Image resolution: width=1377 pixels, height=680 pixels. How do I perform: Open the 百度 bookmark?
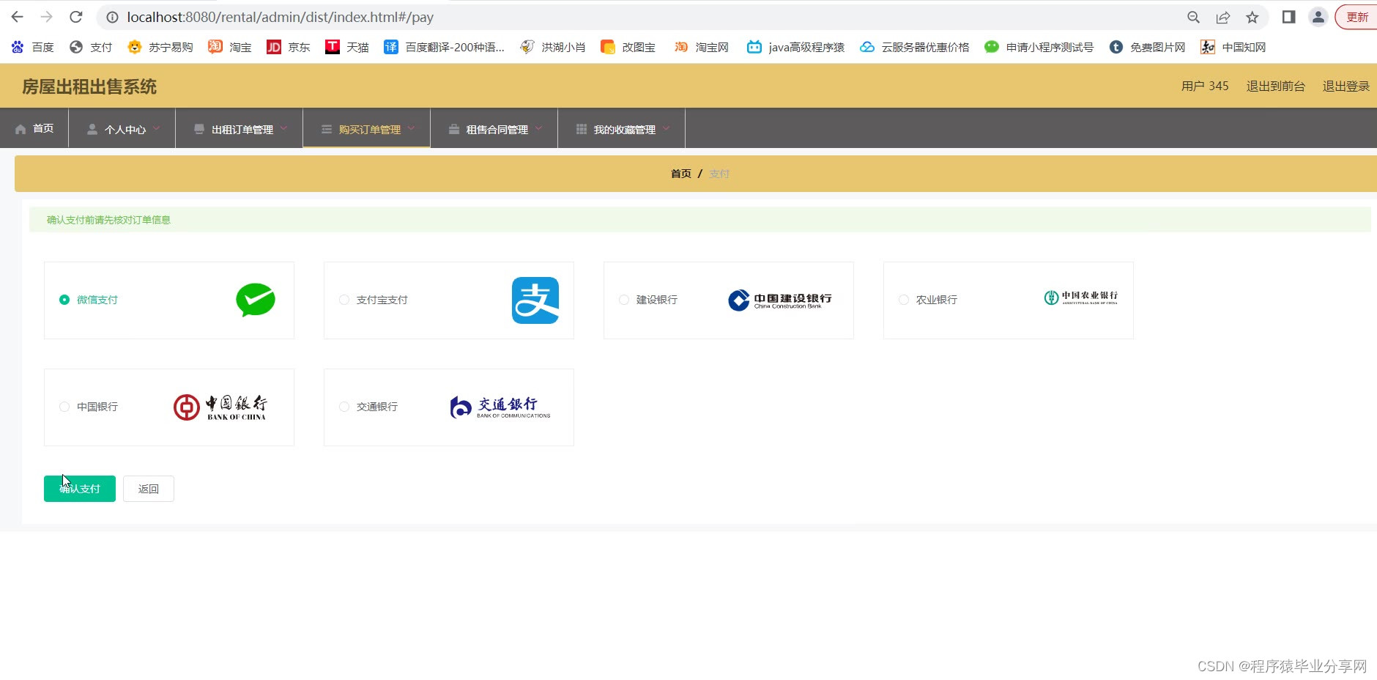[33, 47]
